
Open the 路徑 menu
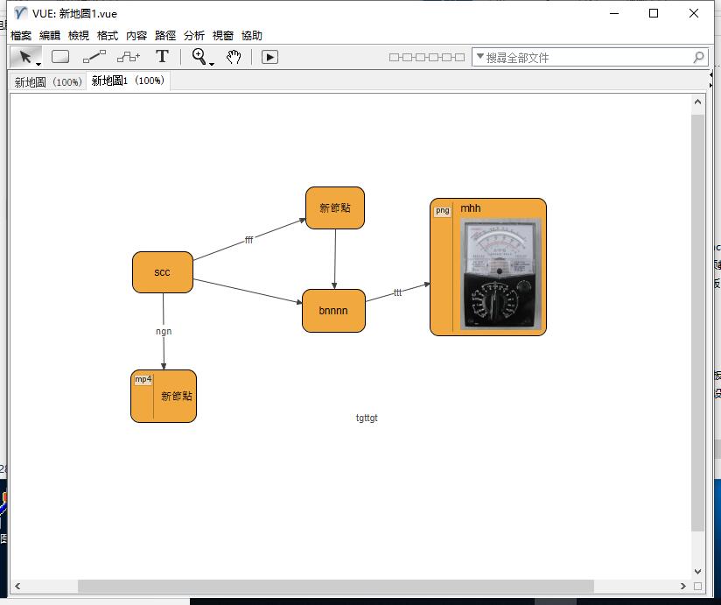coord(165,36)
